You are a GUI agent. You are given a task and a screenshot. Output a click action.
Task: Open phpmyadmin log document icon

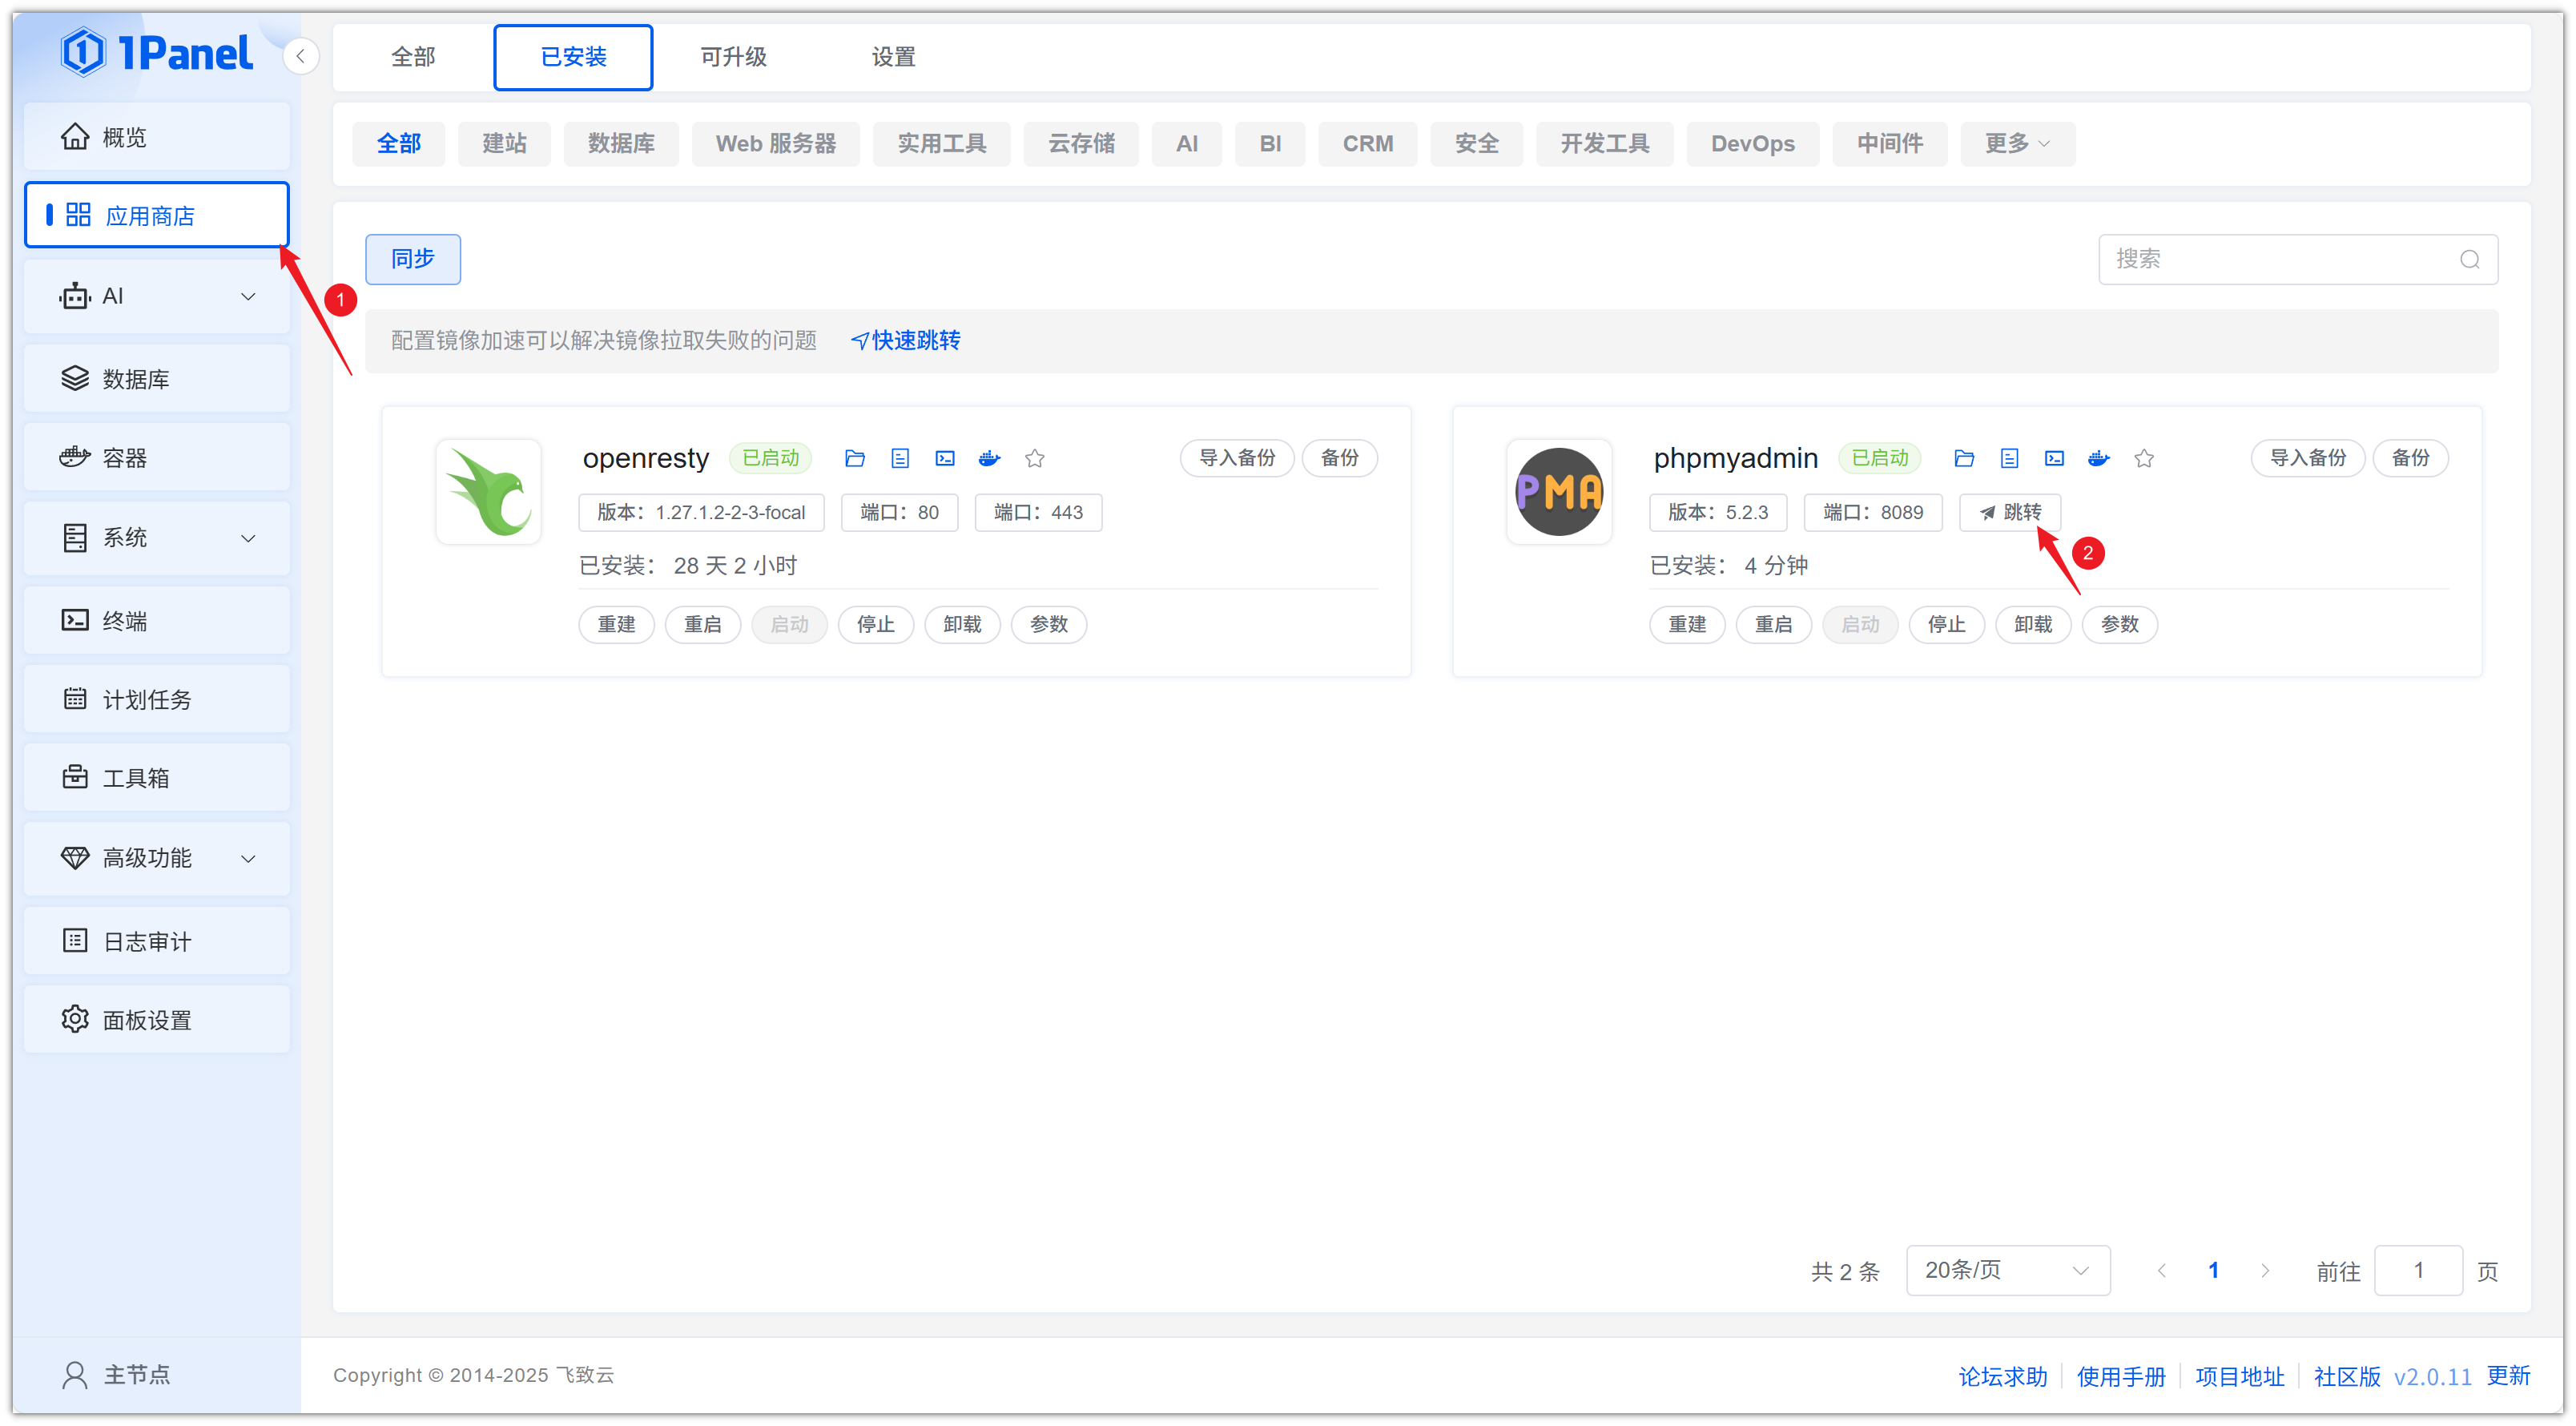point(2009,458)
